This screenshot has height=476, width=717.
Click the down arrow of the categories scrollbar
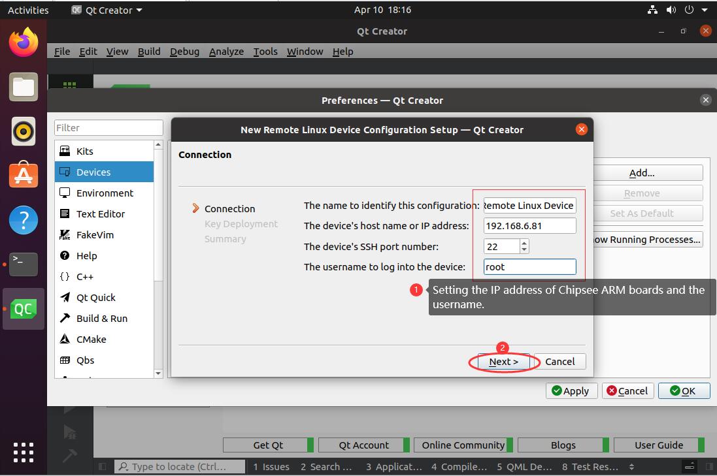coord(158,373)
